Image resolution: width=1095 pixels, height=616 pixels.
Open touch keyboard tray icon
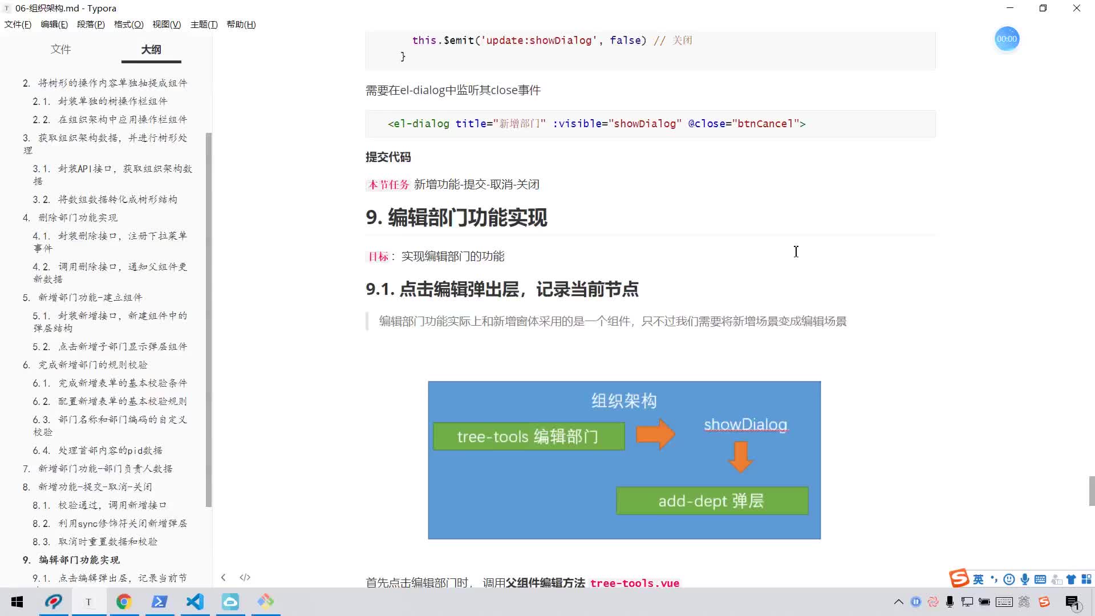(x=1004, y=602)
